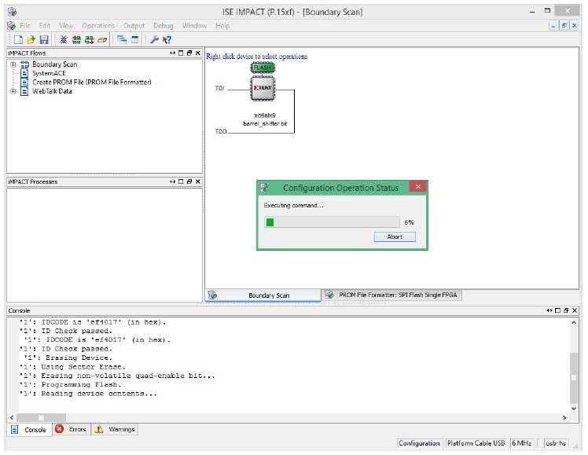Click the What's This help icon
This screenshot has width=588, height=455.
tap(167, 39)
